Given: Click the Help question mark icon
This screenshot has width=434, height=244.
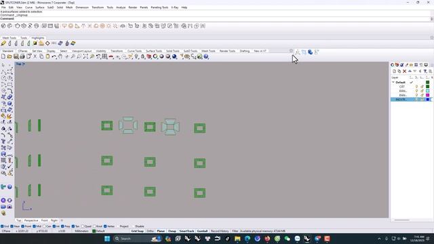Looking at the screenshot, I should (x=206, y=56).
